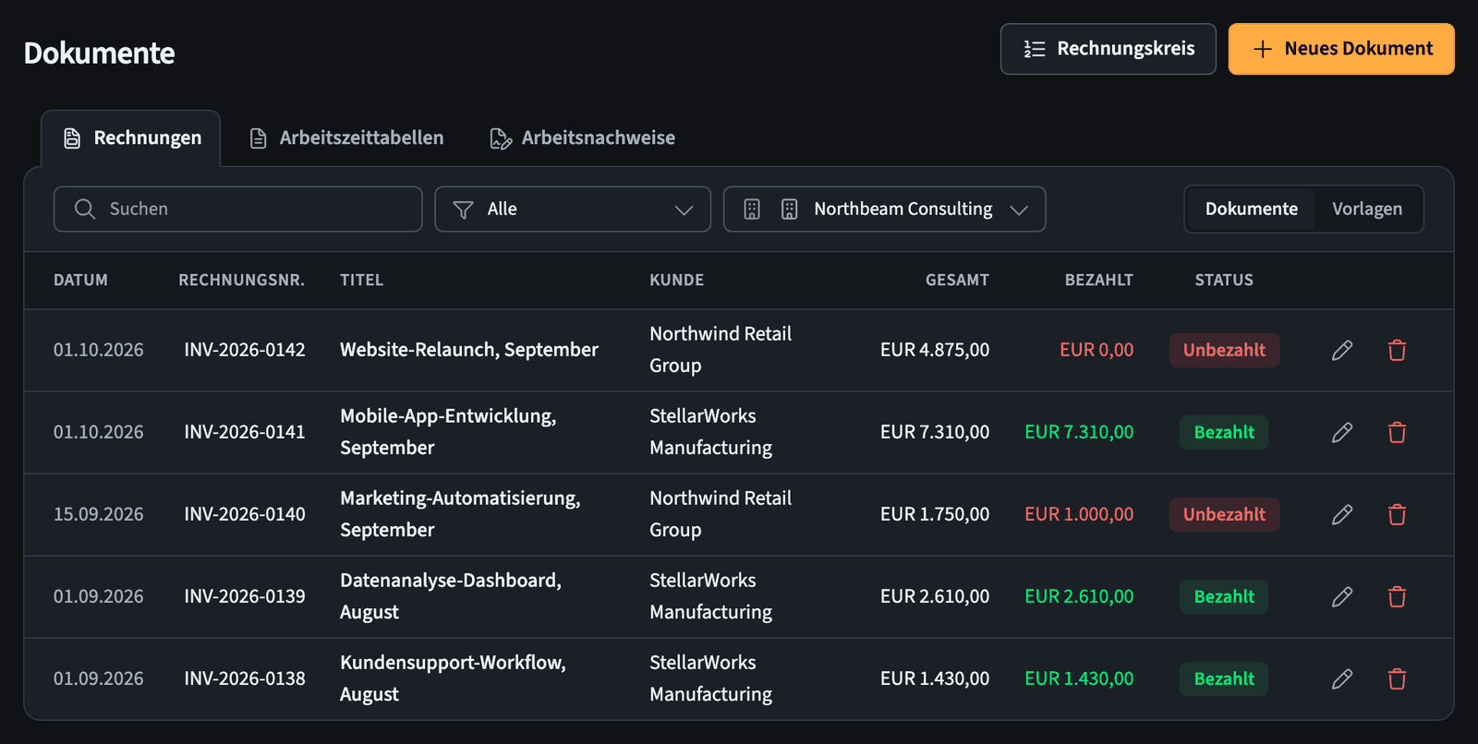The image size is (1478, 744).
Task: Click the date 15.09.2026
Action: pos(99,514)
